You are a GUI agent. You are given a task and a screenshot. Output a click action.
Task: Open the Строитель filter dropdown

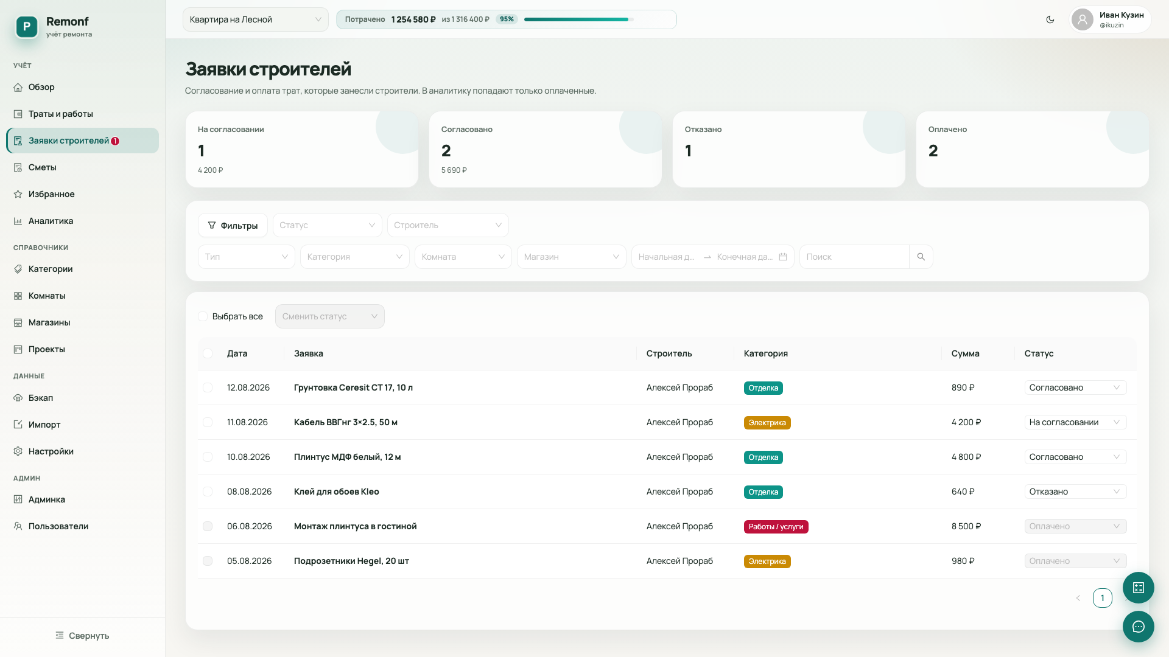click(448, 225)
